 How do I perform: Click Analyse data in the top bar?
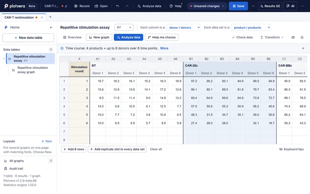149,6
